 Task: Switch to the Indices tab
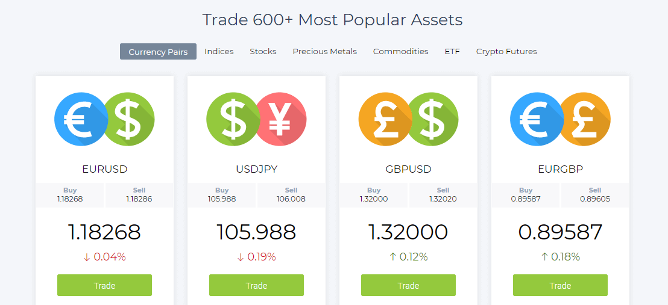tap(219, 52)
